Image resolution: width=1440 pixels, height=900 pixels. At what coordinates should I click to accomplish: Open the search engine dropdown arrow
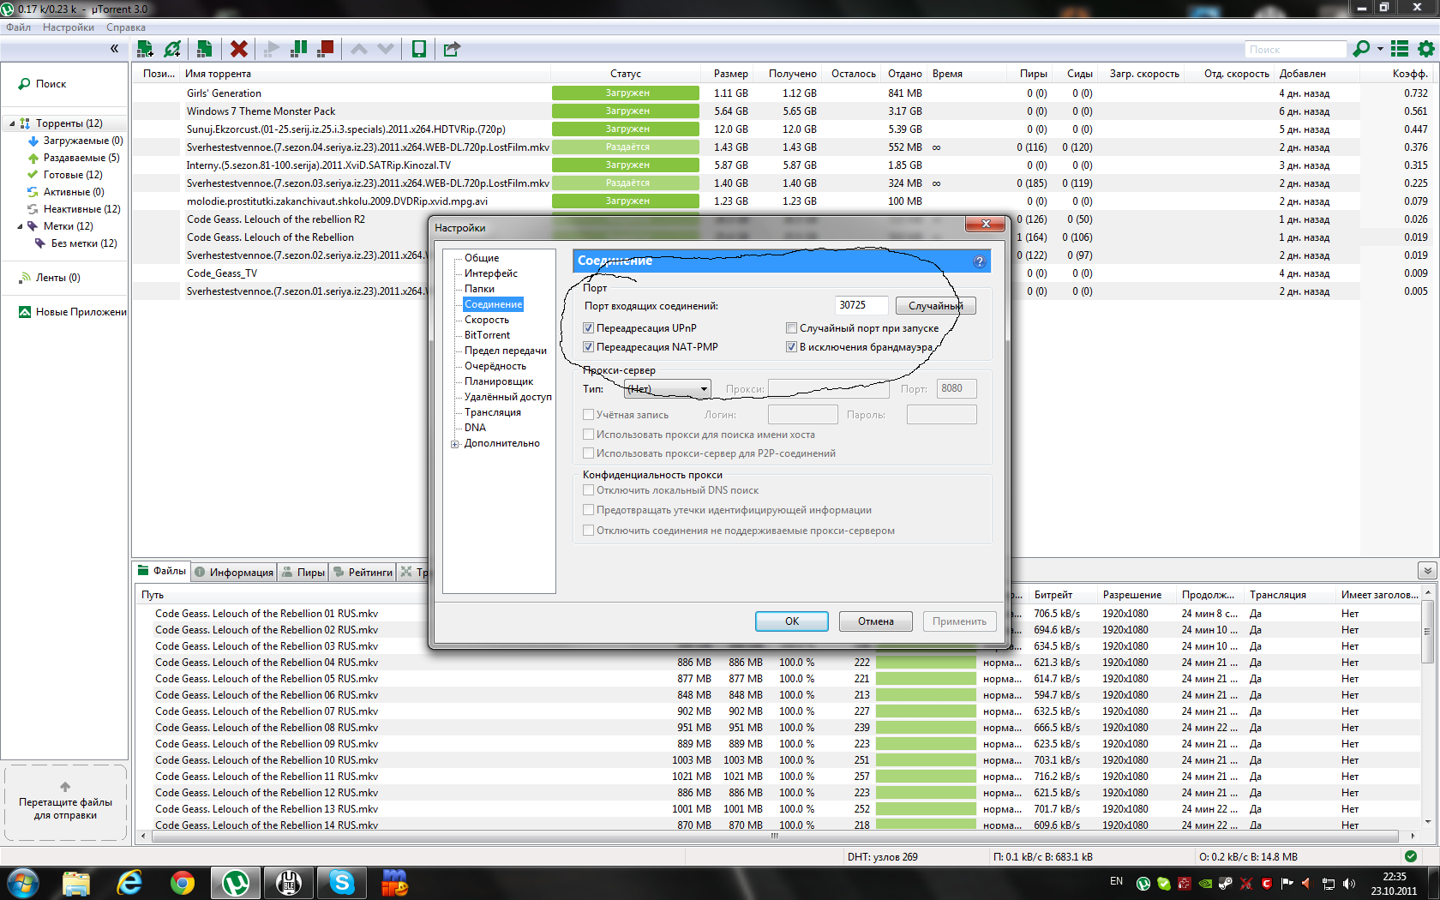click(x=1380, y=49)
